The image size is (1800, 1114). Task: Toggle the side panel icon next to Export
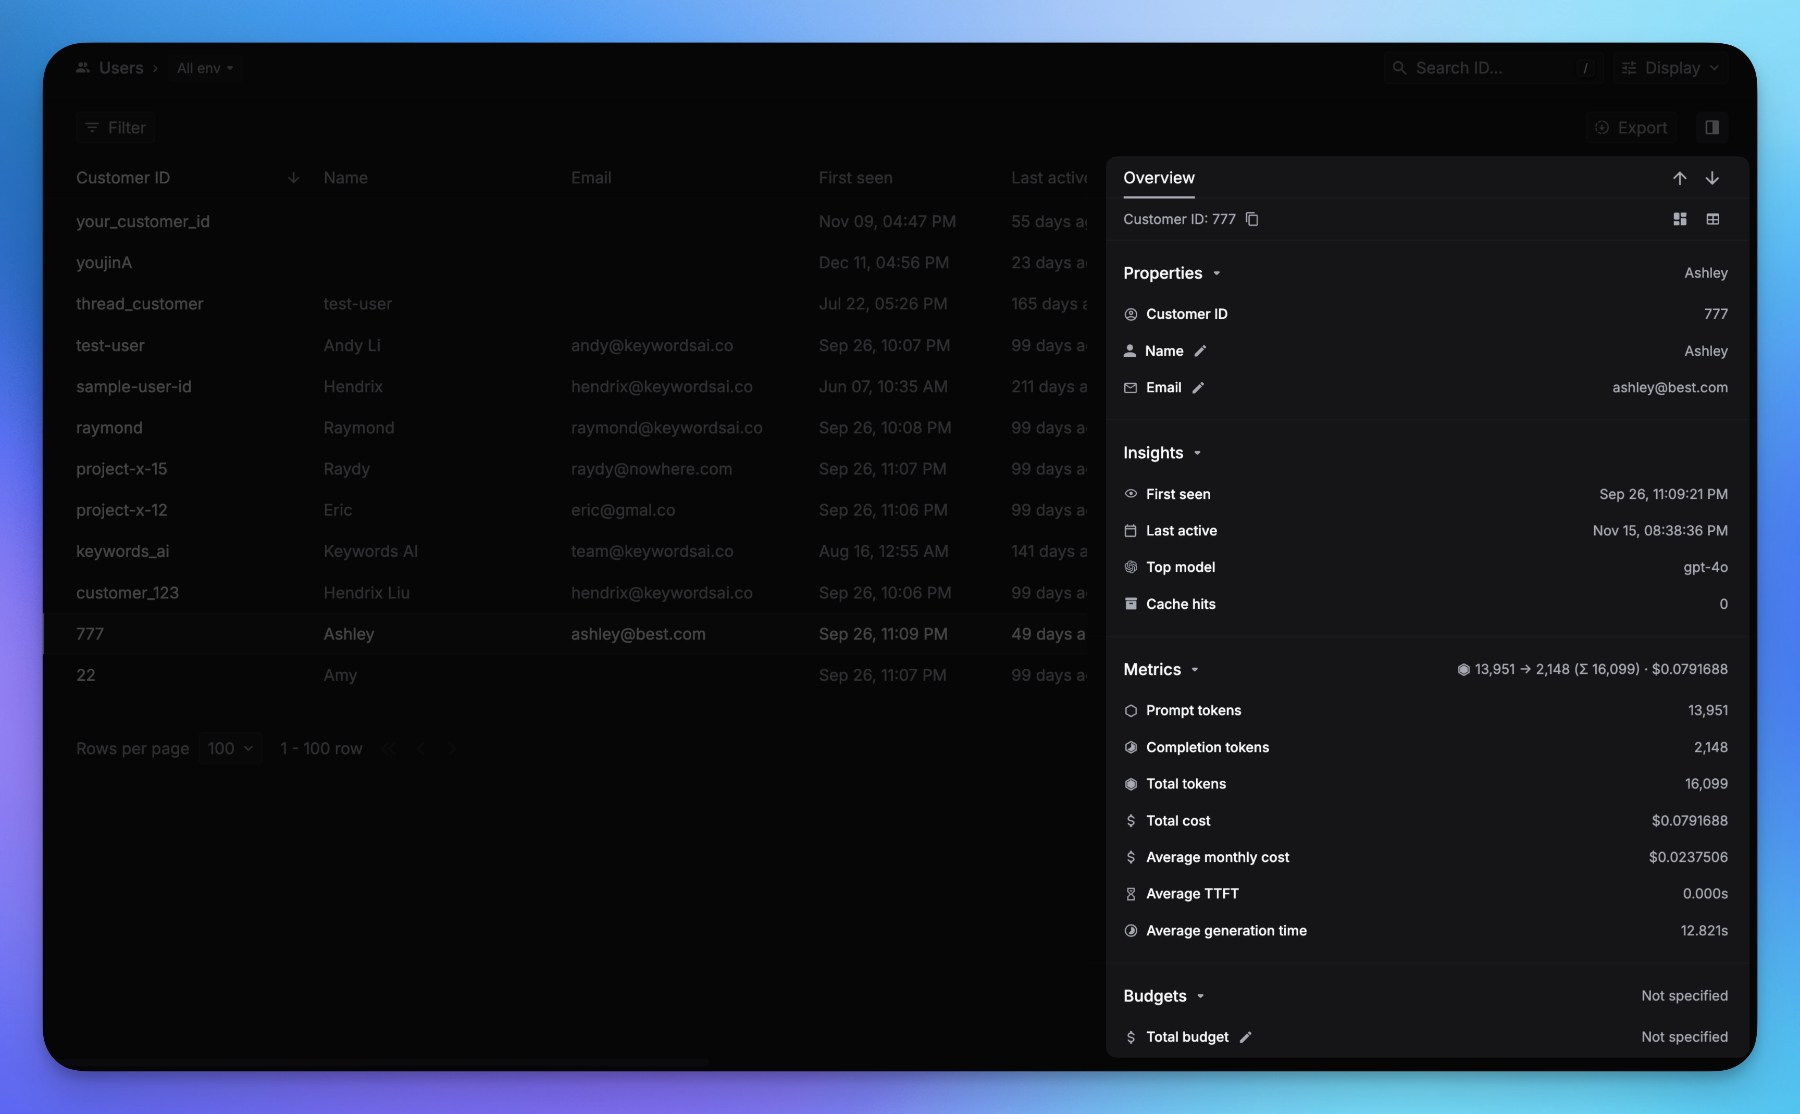pos(1711,128)
